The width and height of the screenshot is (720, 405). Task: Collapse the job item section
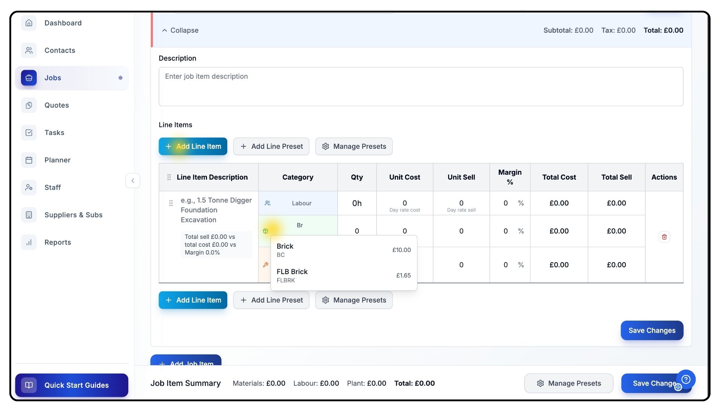(180, 30)
